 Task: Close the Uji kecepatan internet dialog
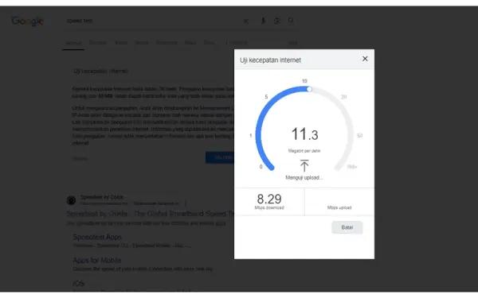pyautogui.click(x=365, y=59)
